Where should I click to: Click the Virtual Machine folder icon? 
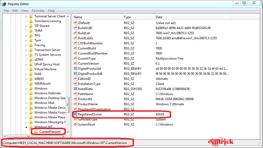(31, 69)
